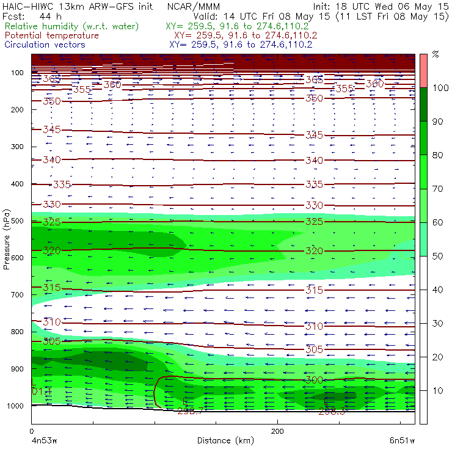Click the 80–90% green colorbar segment

pyautogui.click(x=423, y=138)
